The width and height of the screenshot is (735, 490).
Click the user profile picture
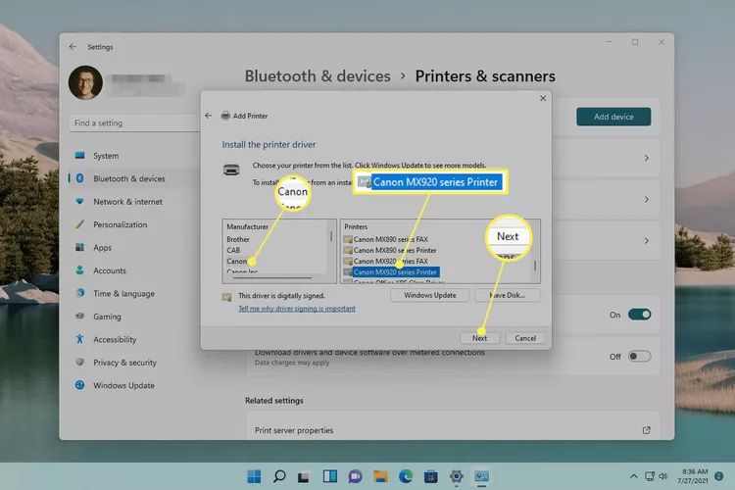85,82
